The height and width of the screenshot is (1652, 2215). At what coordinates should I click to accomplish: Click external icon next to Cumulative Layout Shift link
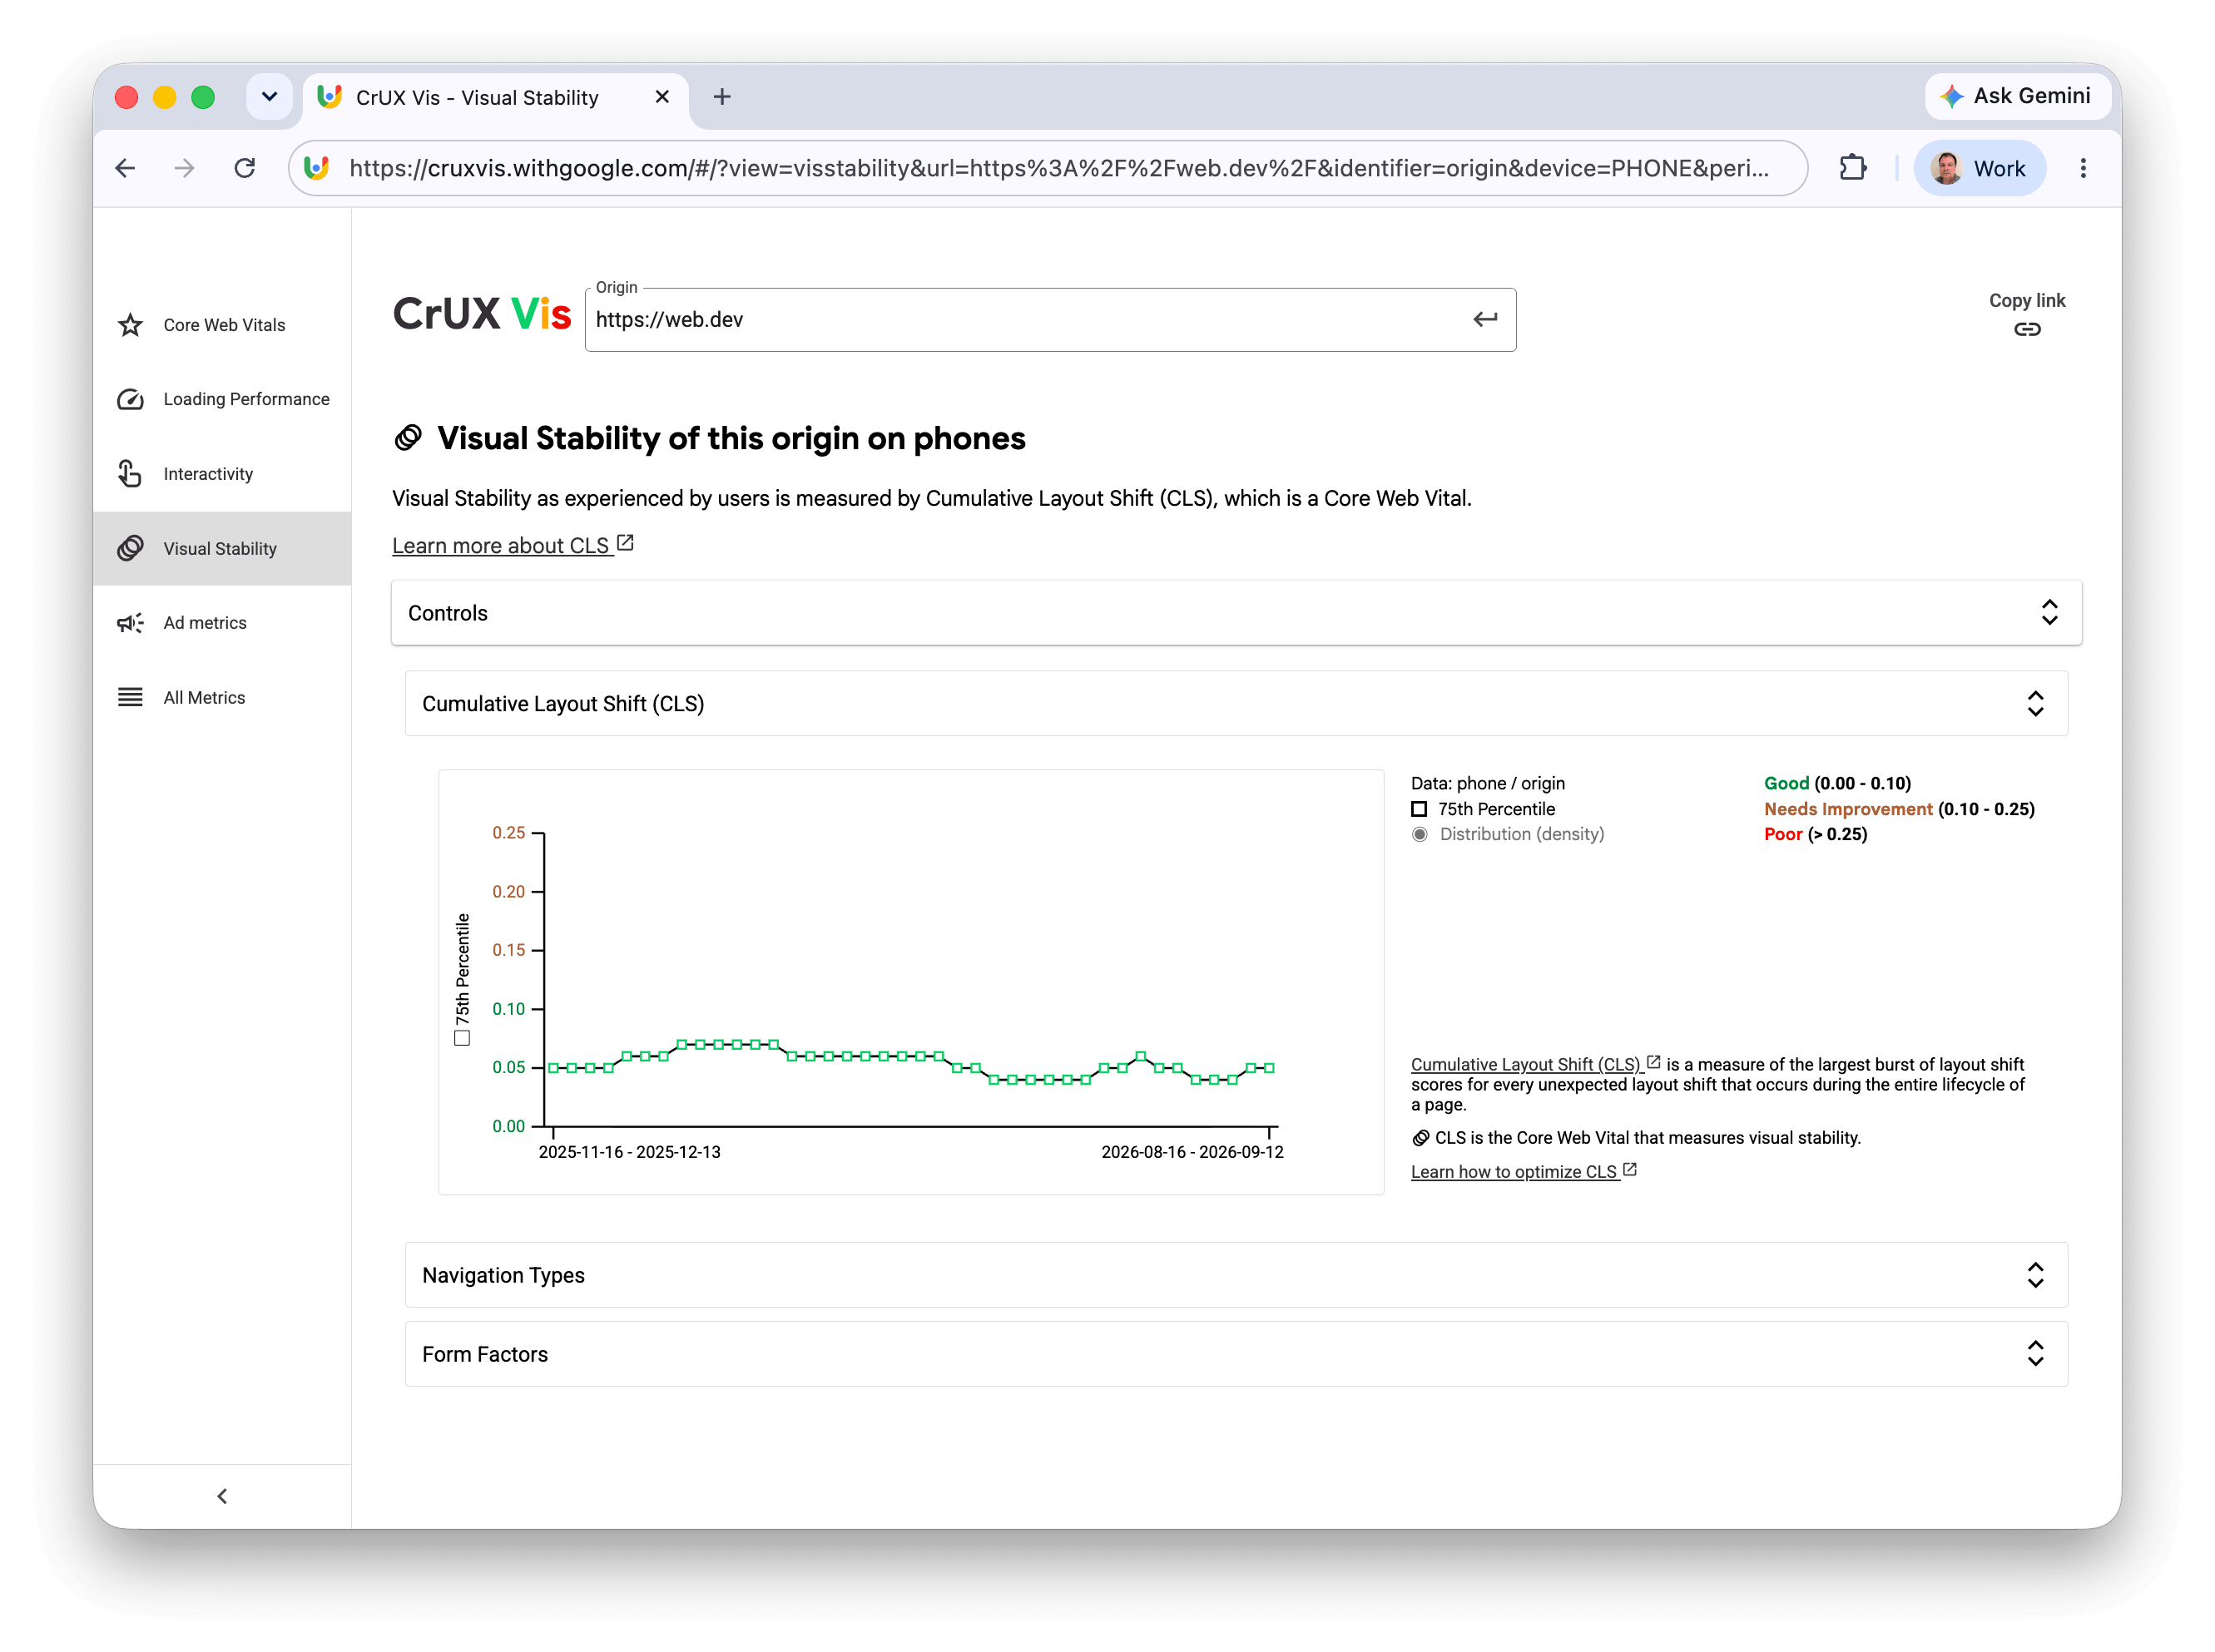(1653, 1062)
